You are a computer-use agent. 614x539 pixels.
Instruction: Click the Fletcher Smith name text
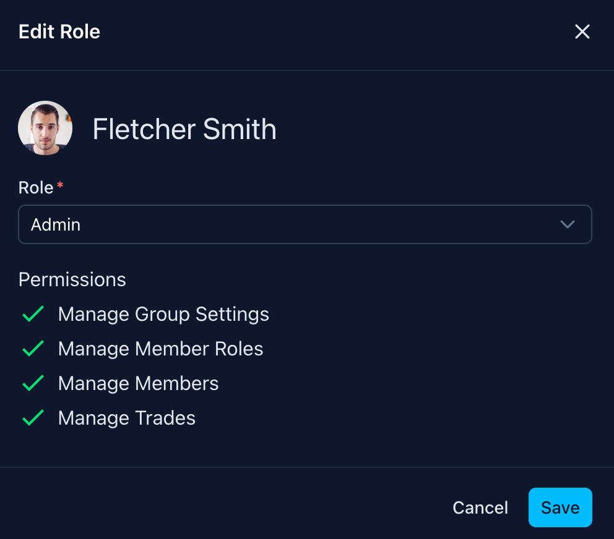184,129
